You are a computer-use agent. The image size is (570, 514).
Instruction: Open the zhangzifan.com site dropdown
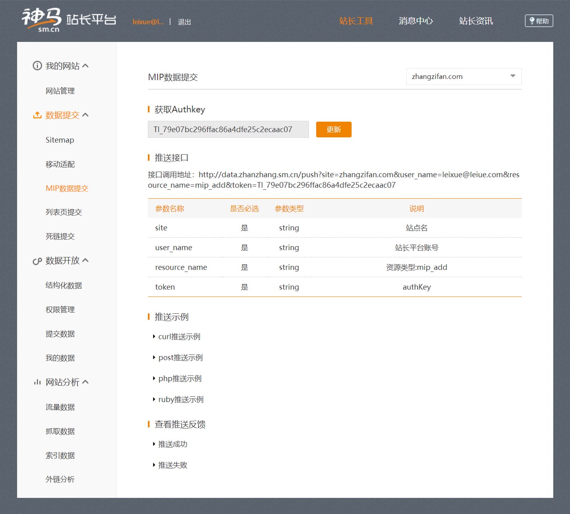point(464,77)
